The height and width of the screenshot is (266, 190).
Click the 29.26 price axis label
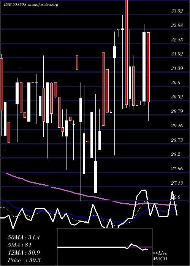[x=177, y=126]
